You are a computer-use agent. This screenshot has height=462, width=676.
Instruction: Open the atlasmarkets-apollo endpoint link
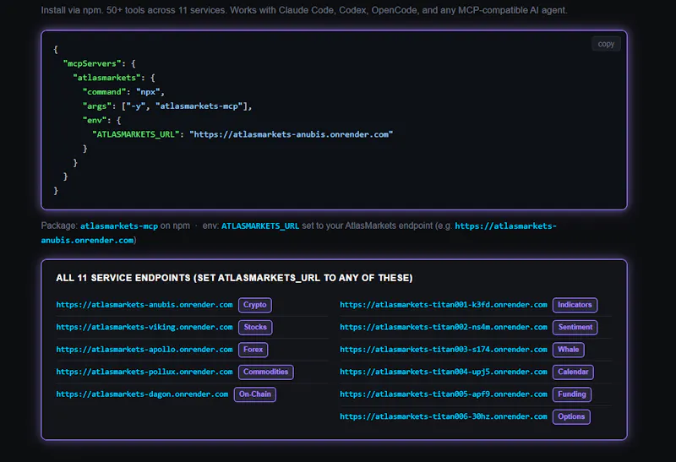point(144,350)
